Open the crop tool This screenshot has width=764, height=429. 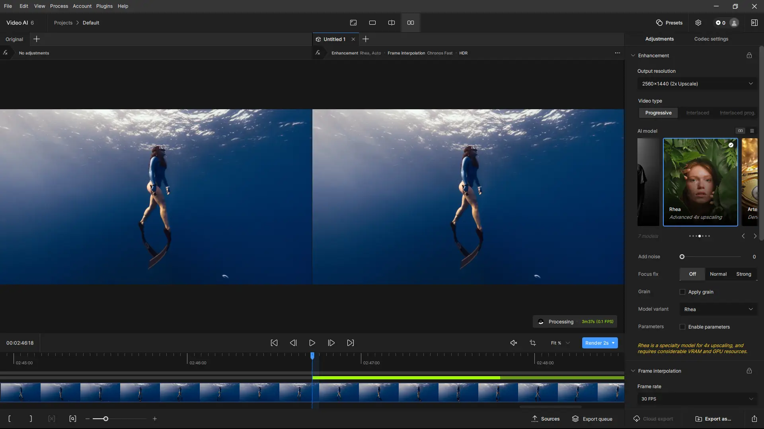click(533, 343)
